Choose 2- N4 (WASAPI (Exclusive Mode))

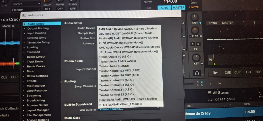coord(121,42)
